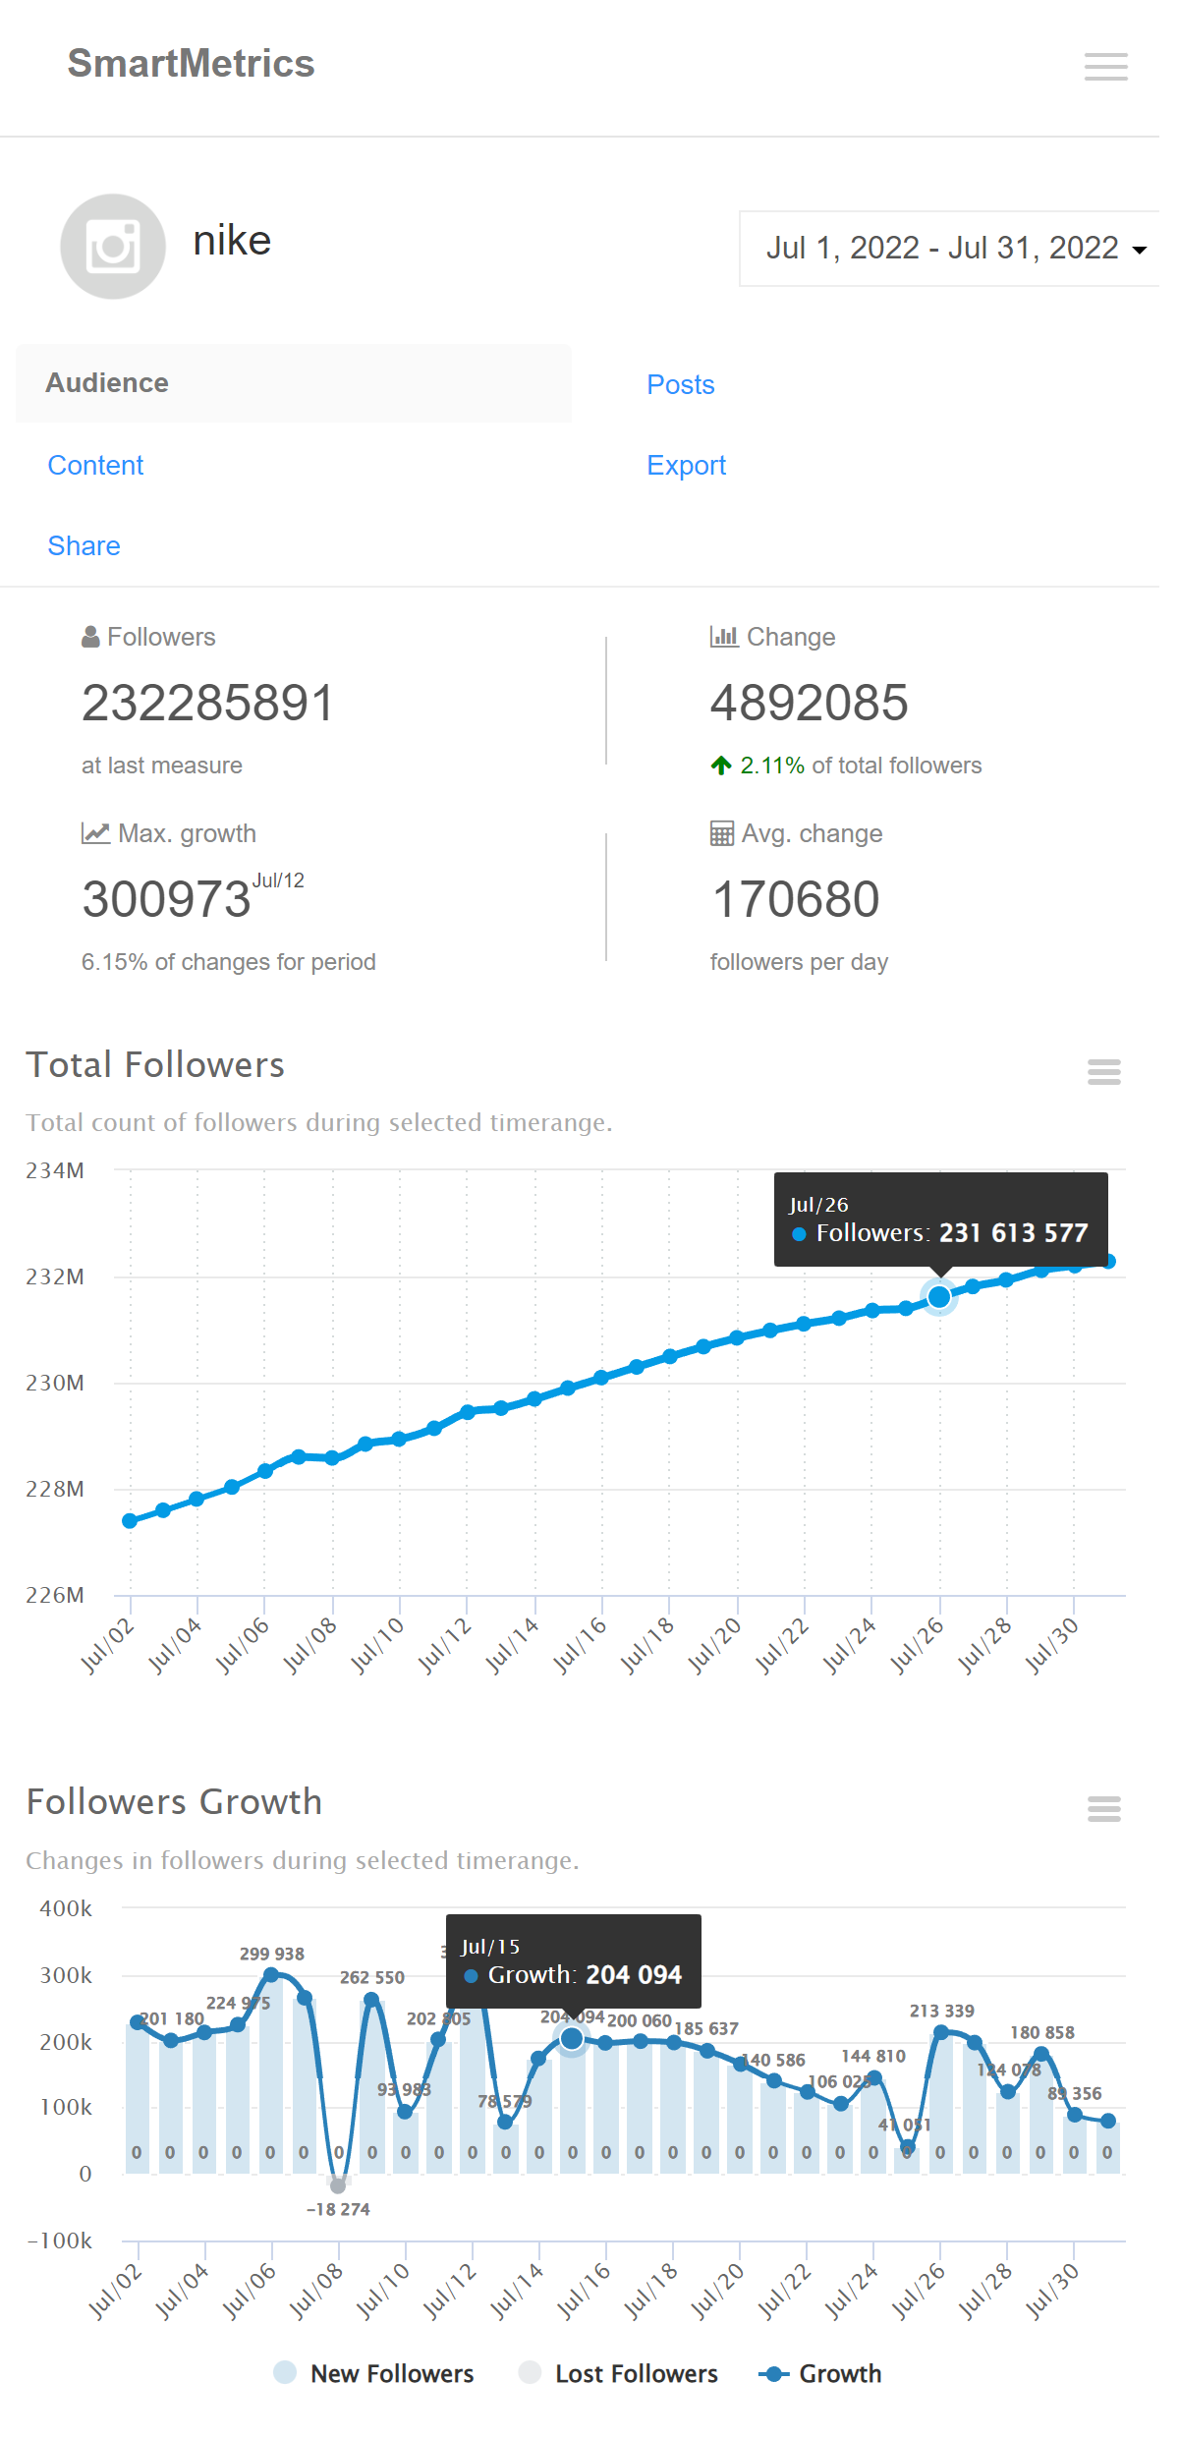Click the Max. growth line chart icon
This screenshot has height=2439, width=1179.
coord(95,833)
